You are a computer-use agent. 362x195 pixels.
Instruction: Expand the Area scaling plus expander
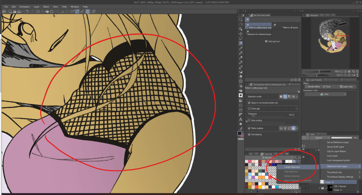247,121
